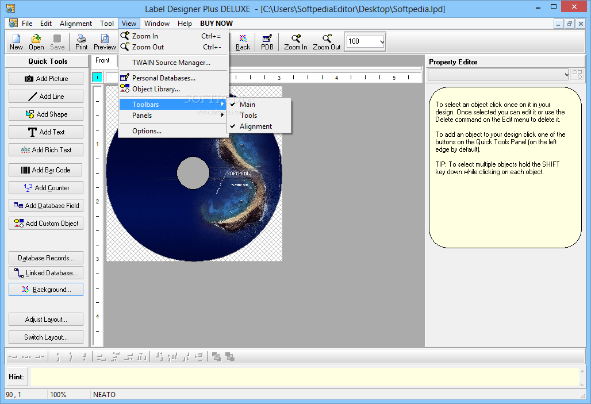
Task: Open a file with the Open toolbar icon
Action: pyautogui.click(x=36, y=42)
